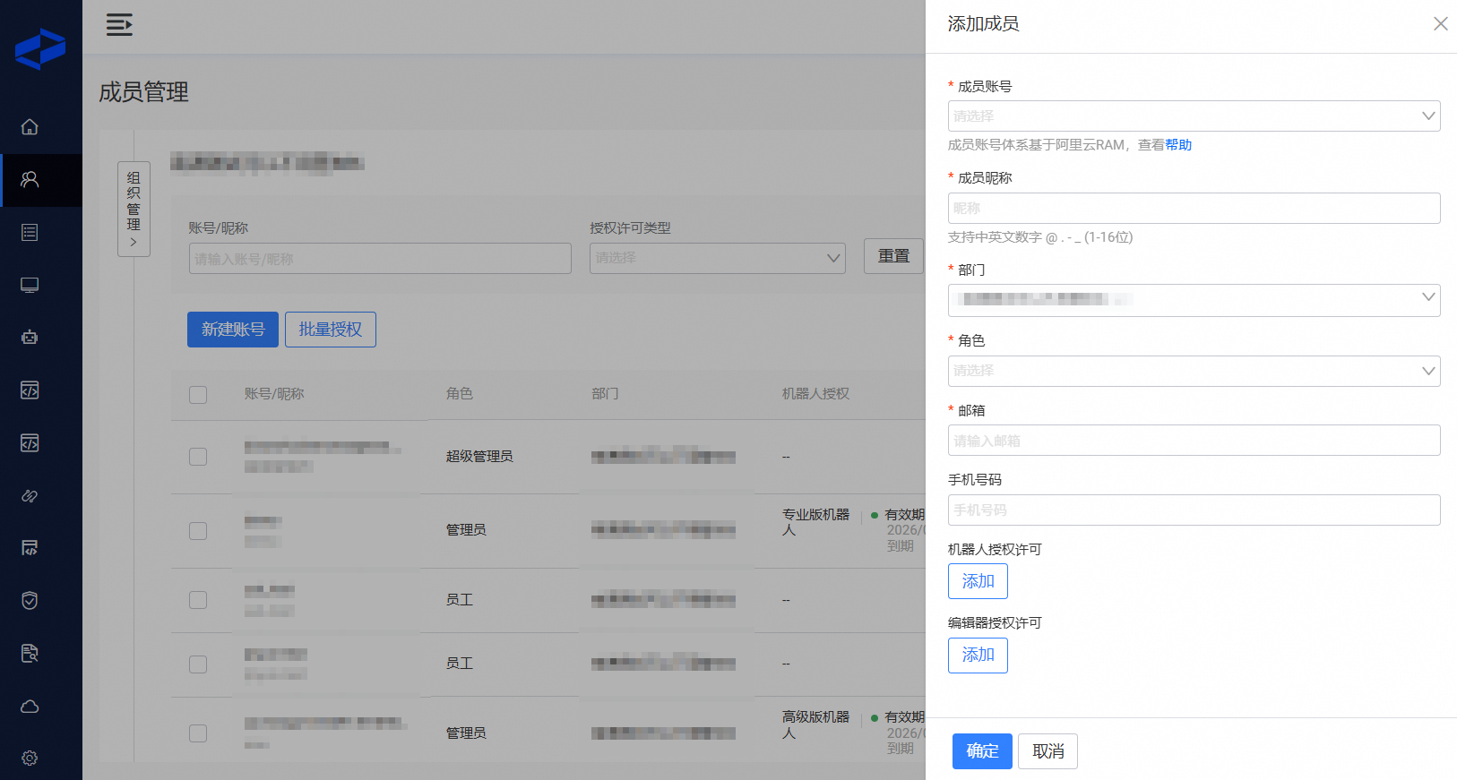Confirm with the 确定 button
The image size is (1457, 780).
(x=982, y=751)
